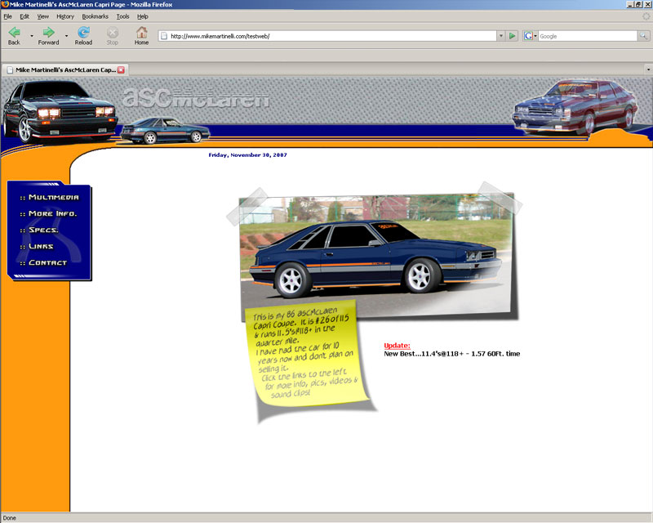Screen dimensions: 653x523
Task: Click the page icon in the address bar
Action: coord(164,36)
